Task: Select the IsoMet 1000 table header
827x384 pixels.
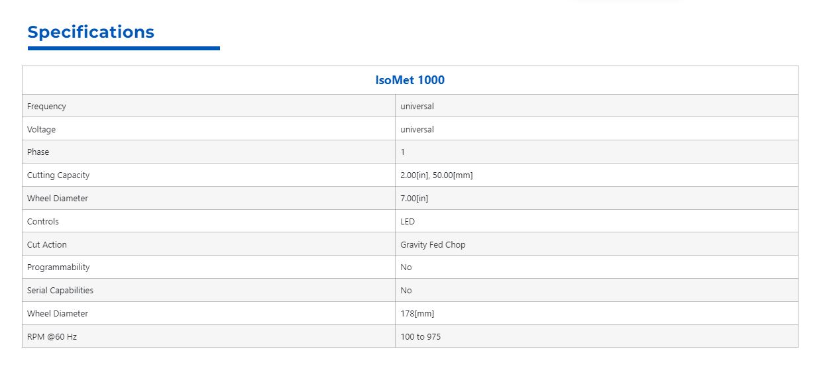Action: (410, 80)
